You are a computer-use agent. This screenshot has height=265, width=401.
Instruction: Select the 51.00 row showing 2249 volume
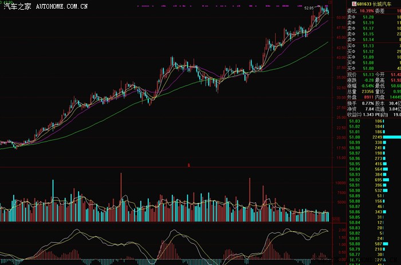[374, 137]
